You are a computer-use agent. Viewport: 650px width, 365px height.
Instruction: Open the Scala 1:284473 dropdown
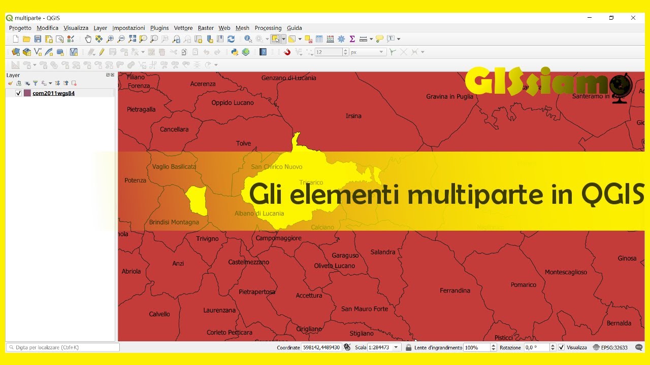pyautogui.click(x=396, y=347)
